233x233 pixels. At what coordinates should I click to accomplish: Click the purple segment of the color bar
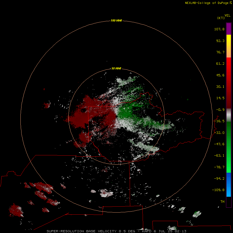tap(229, 29)
